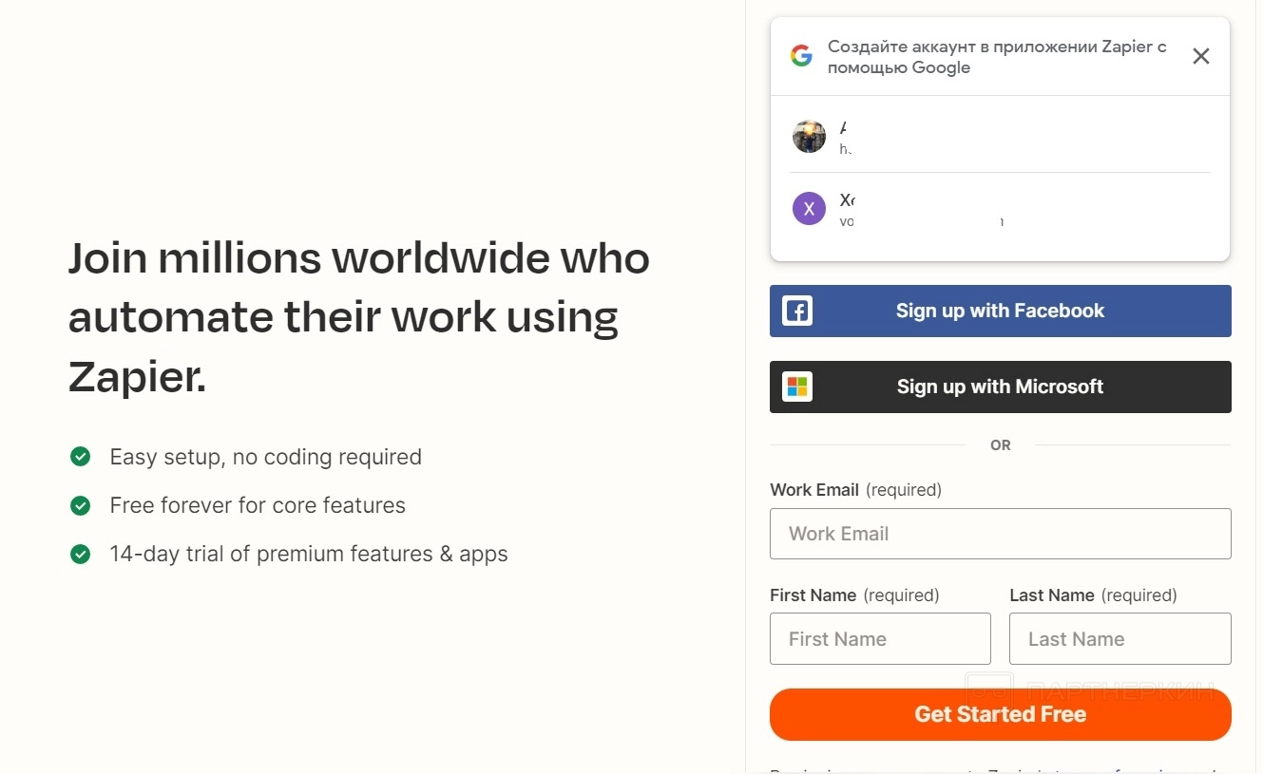
Task: Click the green checkmark beside 14-day trial
Action: coord(81,554)
